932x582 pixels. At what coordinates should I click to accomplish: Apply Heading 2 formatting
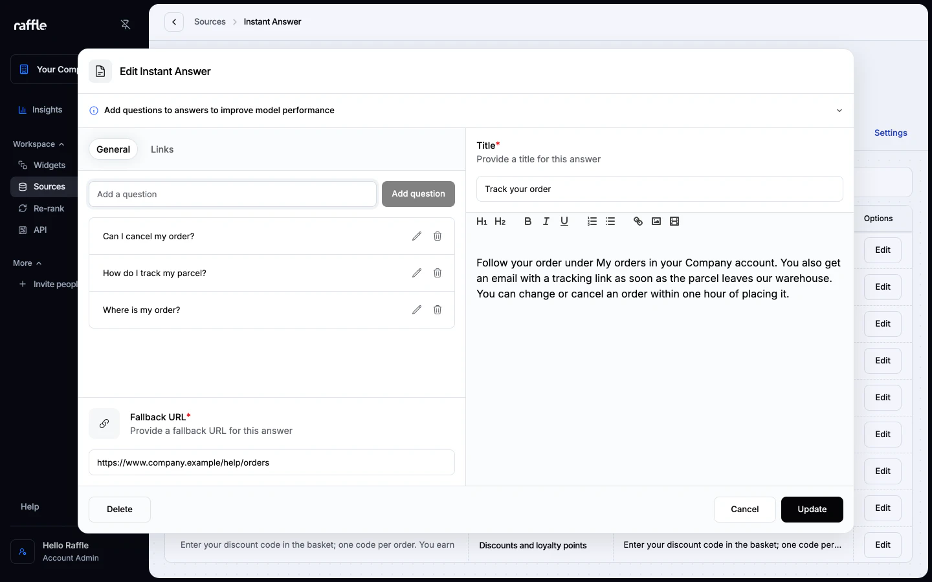[500, 221]
